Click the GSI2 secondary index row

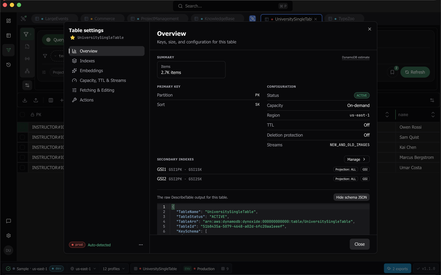pyautogui.click(x=263, y=179)
